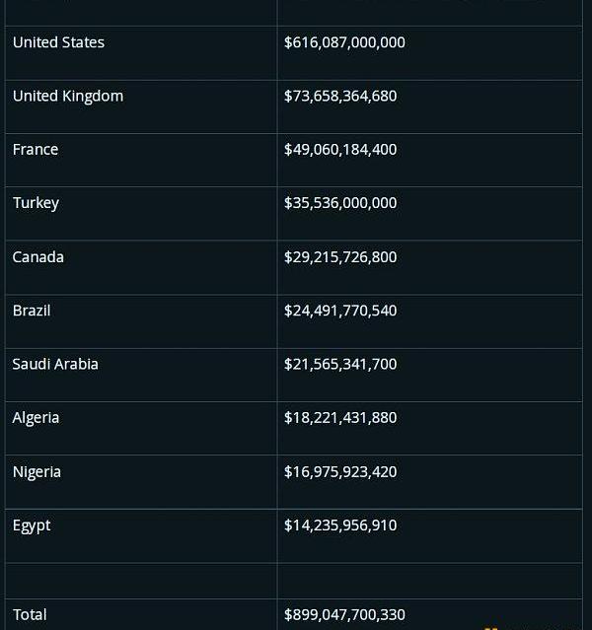Click the $21,565,341,700 value
This screenshot has width=592, height=630.
[x=340, y=364]
